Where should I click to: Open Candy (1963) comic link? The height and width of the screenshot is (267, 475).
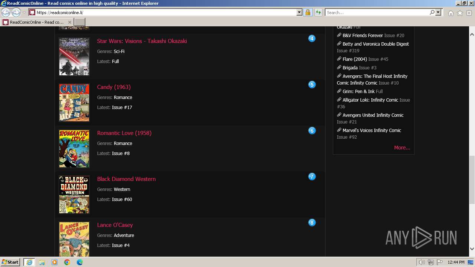114,87
